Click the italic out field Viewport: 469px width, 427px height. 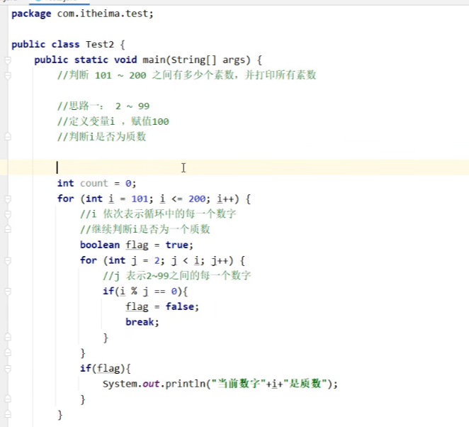(x=151, y=384)
